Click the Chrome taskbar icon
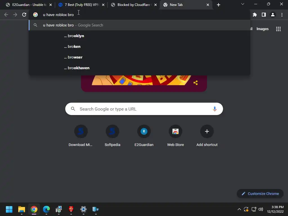 [34, 209]
